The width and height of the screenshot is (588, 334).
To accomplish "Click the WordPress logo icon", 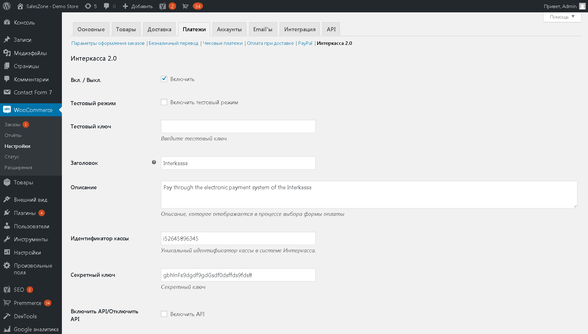I will point(7,6).
